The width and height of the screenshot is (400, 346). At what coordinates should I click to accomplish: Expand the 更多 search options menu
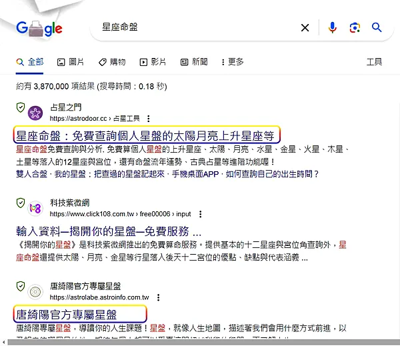pos(233,62)
